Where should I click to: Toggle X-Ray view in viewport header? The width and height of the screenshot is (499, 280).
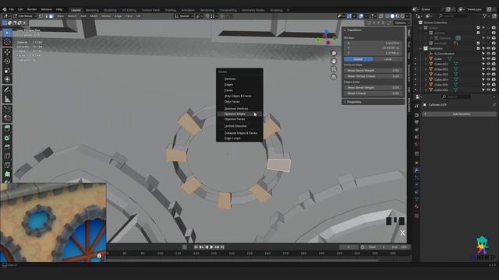click(x=380, y=16)
